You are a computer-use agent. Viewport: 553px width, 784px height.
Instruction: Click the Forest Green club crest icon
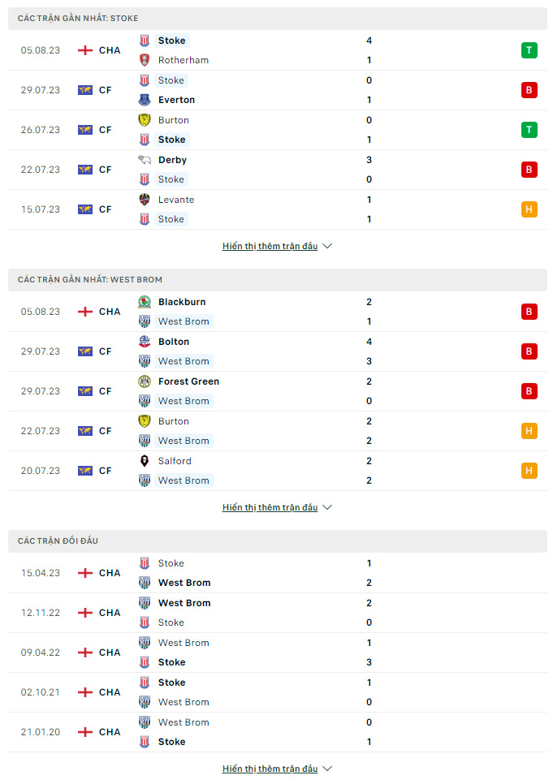click(144, 381)
